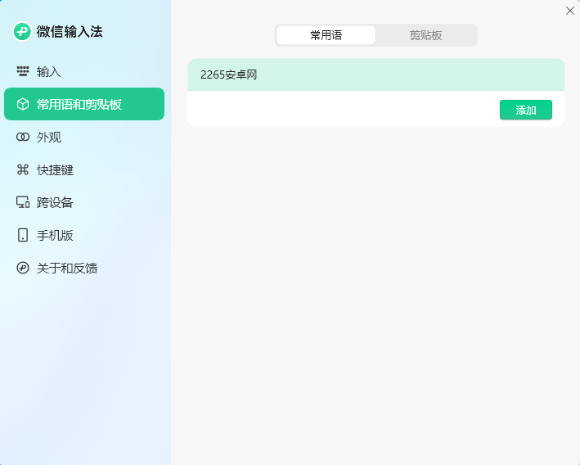
Task: Click the round icon beside 关于和反馈
Action: coord(23,268)
